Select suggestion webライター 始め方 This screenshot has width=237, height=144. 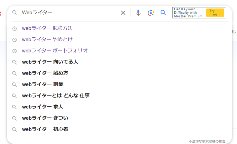click(45, 73)
